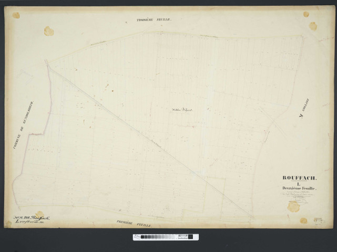The image size is (337, 252).
Task: Click the handwritten archive note at bottom-left
Action: pyautogui.click(x=33, y=219)
